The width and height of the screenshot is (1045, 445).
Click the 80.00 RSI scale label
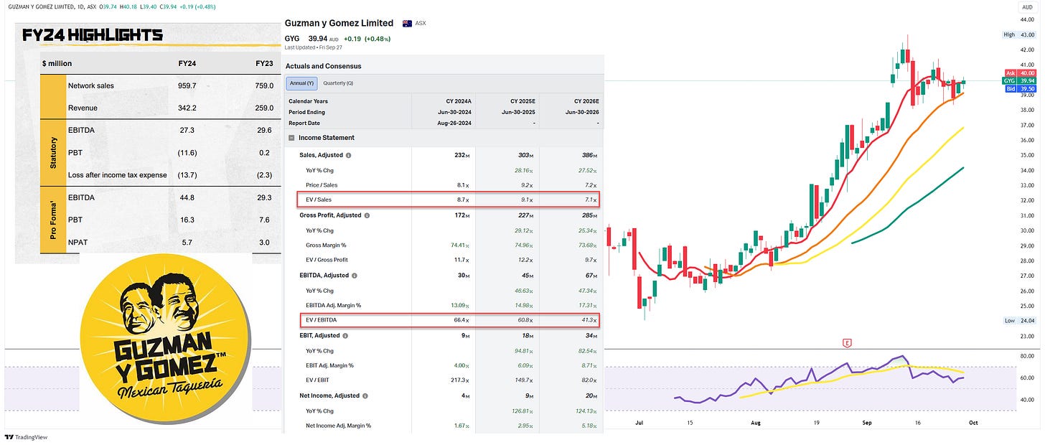coord(1026,356)
